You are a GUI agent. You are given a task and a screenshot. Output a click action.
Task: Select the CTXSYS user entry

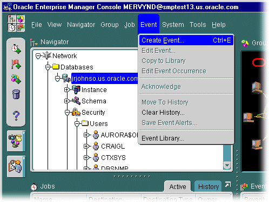113,158
